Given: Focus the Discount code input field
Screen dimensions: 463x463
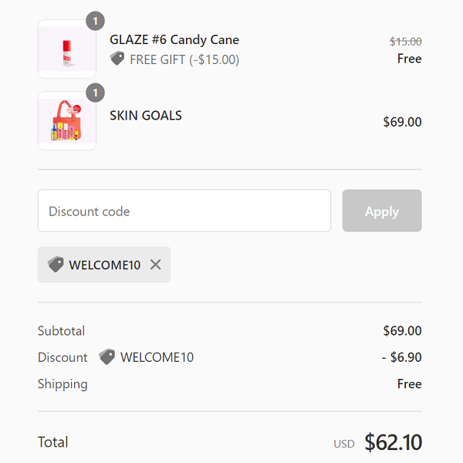Looking at the screenshot, I should (x=184, y=211).
